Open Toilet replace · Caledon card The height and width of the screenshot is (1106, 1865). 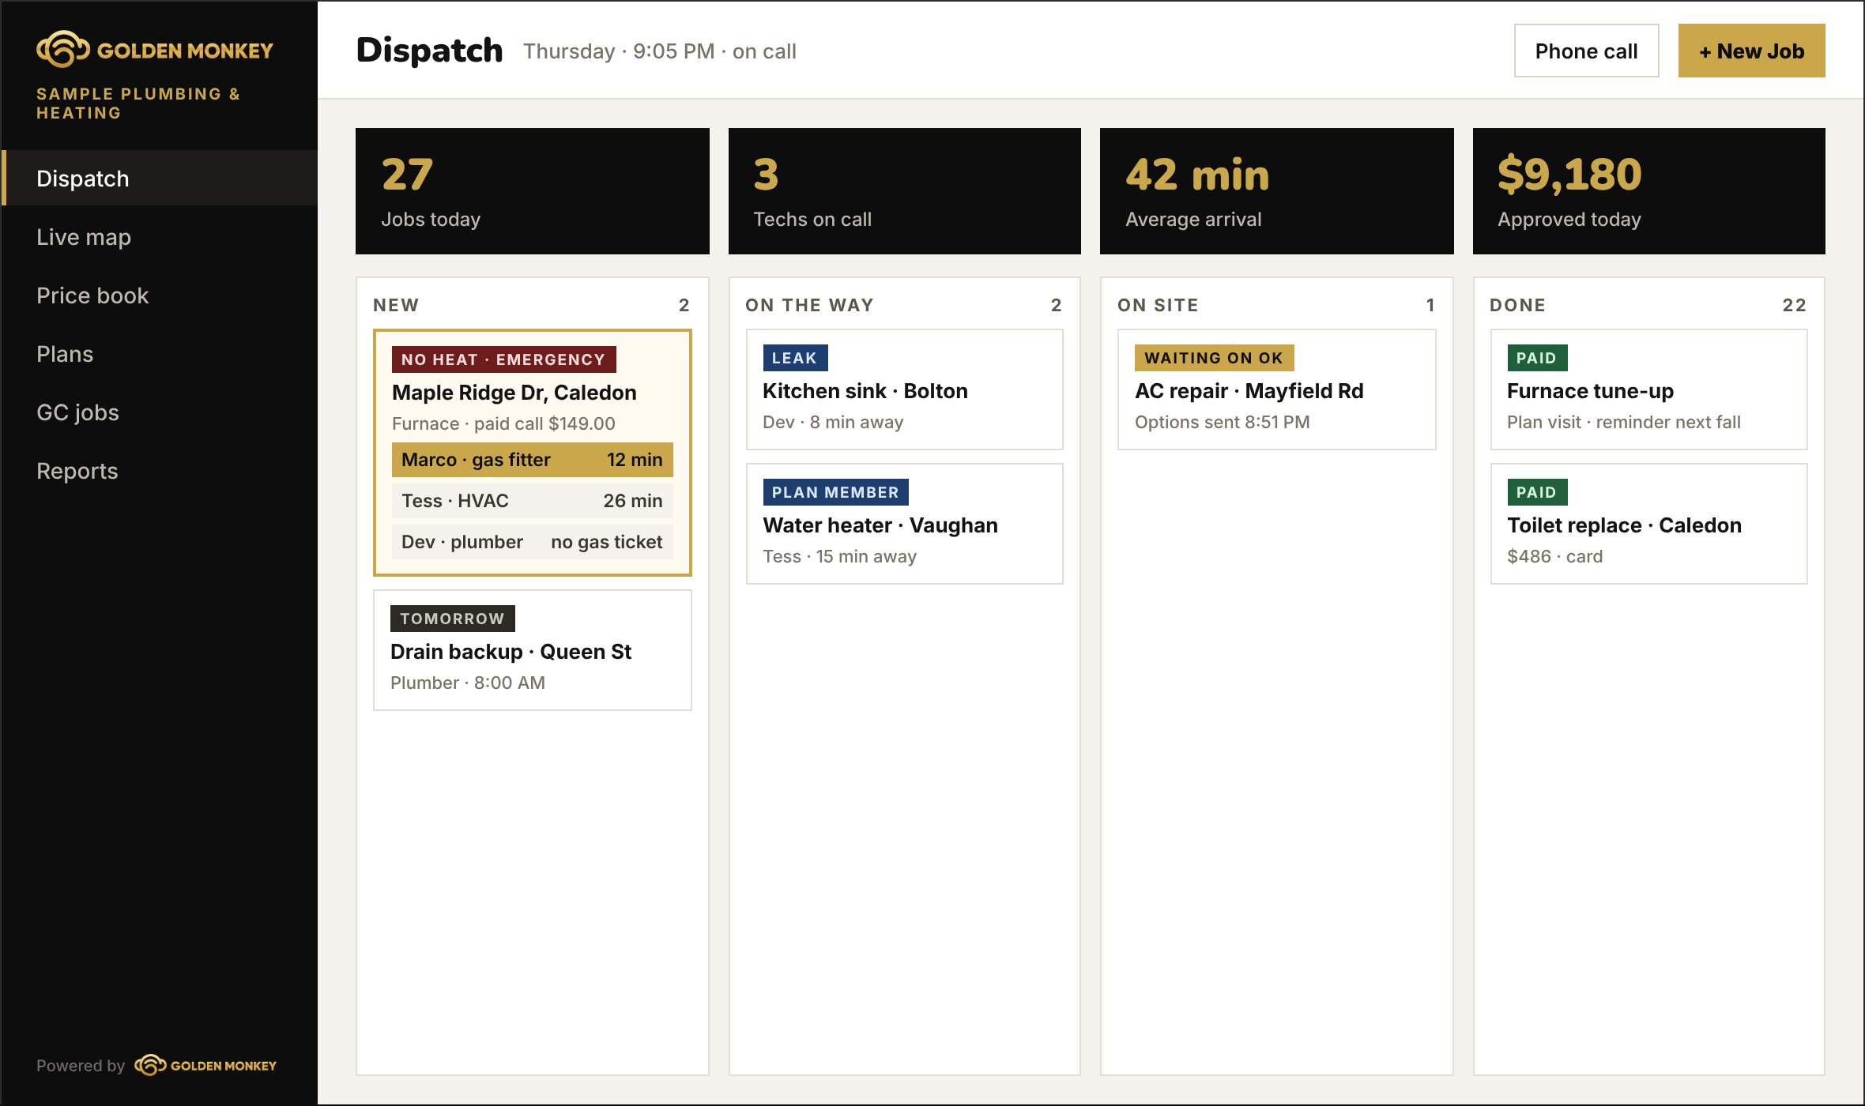[1648, 524]
